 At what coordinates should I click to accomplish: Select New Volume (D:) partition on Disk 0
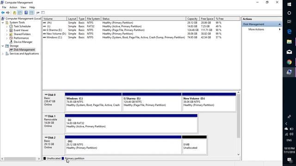[x=209, y=102]
